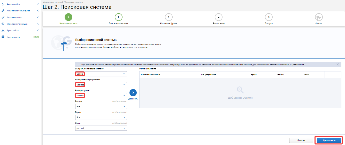Open the Регион dropdown
The height and width of the screenshot is (145, 345).
click(x=101, y=106)
